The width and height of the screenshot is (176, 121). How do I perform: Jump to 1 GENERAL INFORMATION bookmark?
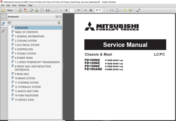pos(29,36)
